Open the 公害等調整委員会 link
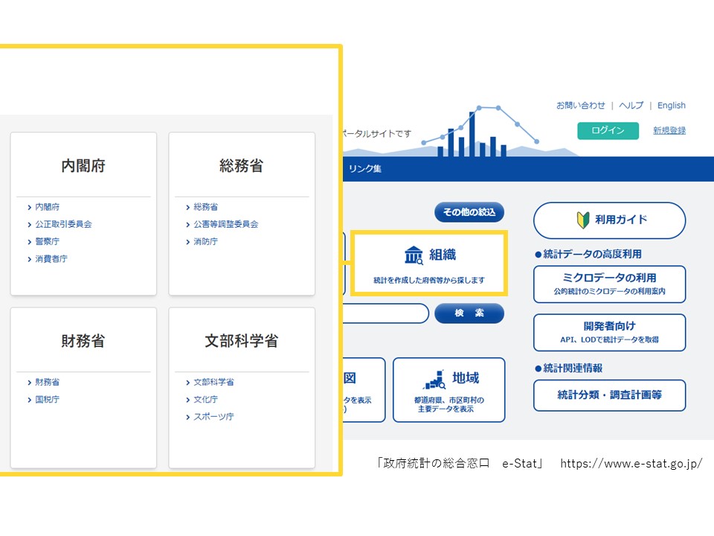Image resolution: width=714 pixels, height=536 pixels. [x=226, y=224]
